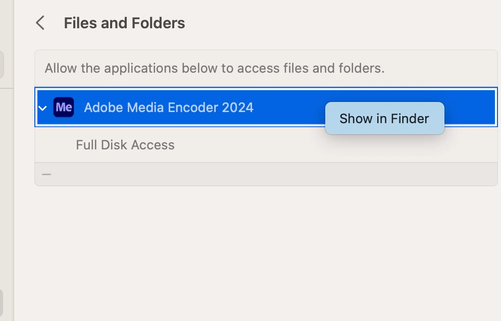This screenshot has width=501, height=321.
Task: Click the back chevron beside Files and Folders
Action: point(40,23)
